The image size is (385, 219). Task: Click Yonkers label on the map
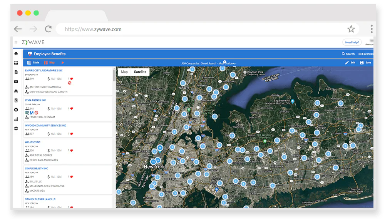(184, 88)
